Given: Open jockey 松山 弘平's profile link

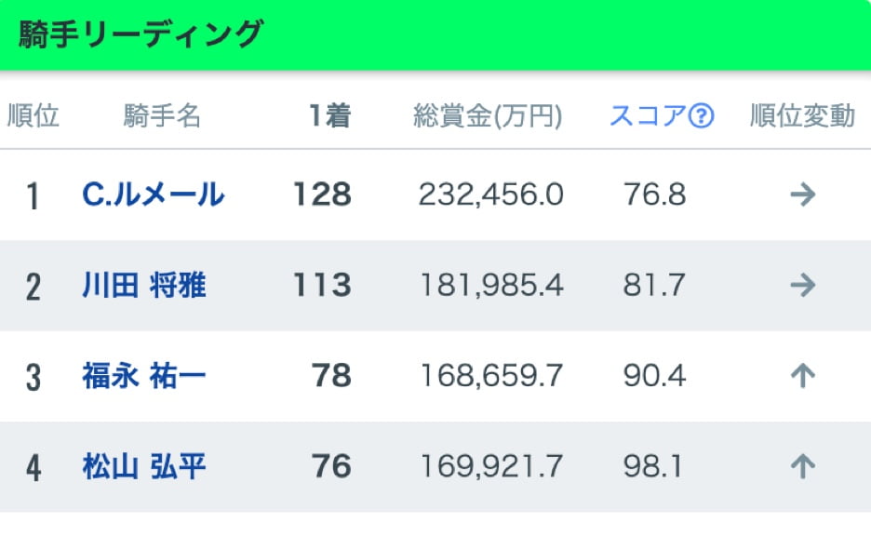Looking at the screenshot, I should (144, 466).
